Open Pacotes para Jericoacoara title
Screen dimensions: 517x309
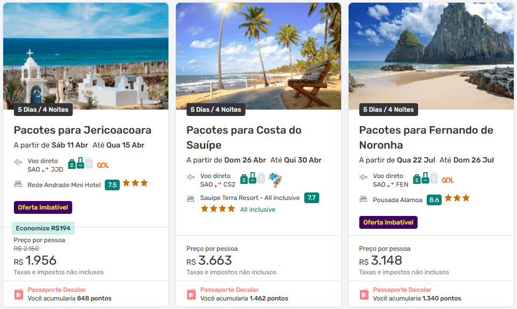pos(82,130)
